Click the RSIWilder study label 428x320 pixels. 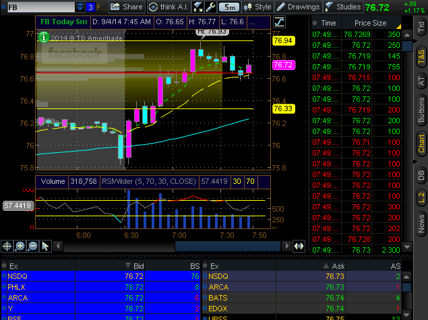click(x=149, y=181)
